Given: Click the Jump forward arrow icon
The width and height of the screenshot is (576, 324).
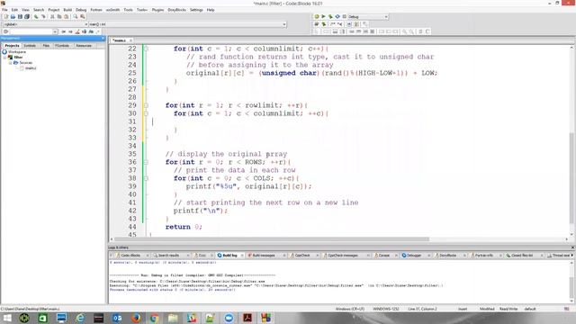Looking at the screenshot, I should (70, 32).
